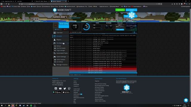This screenshot has width=191, height=107.
Task: Click the console command input field
Action: point(103,75)
